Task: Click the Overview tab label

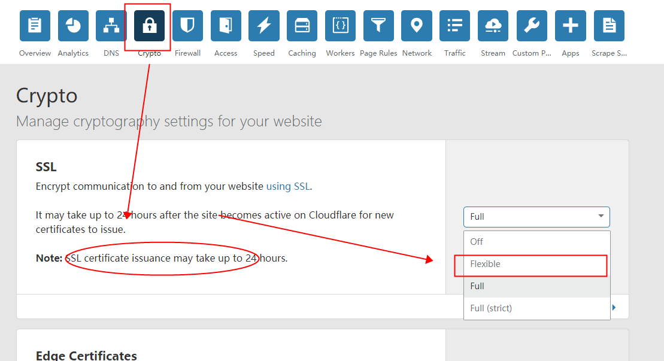Action: point(35,53)
